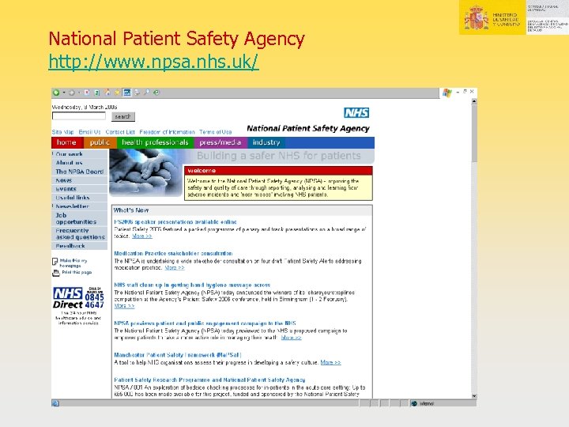Viewport: 569px width, 427px height.
Task: Open the Terms of Use link
Action: (216, 132)
